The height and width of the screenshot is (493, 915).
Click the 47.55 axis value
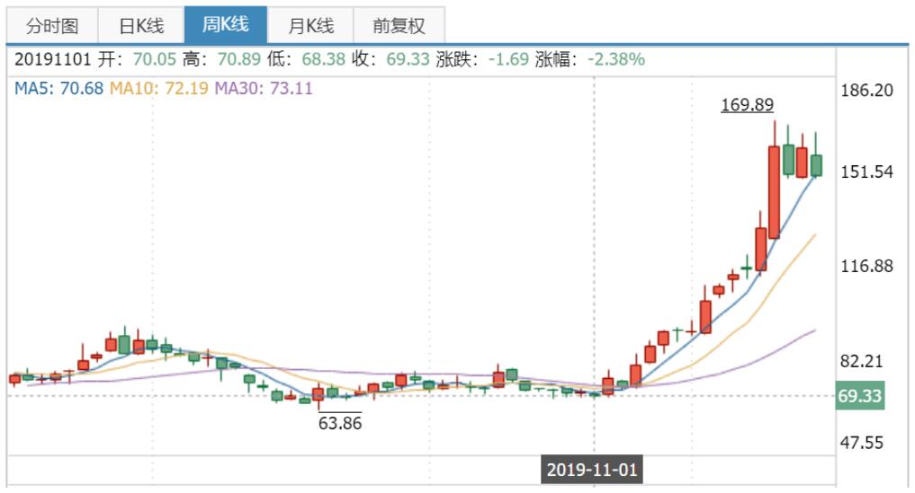861,443
